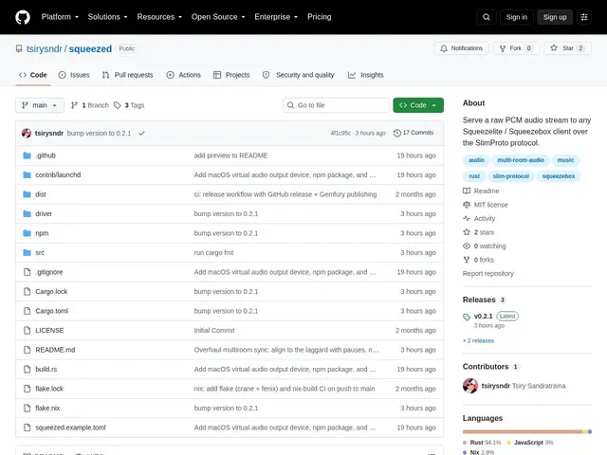Click the Sign in button
Image resolution: width=607 pixels, height=455 pixels.
[x=516, y=17]
